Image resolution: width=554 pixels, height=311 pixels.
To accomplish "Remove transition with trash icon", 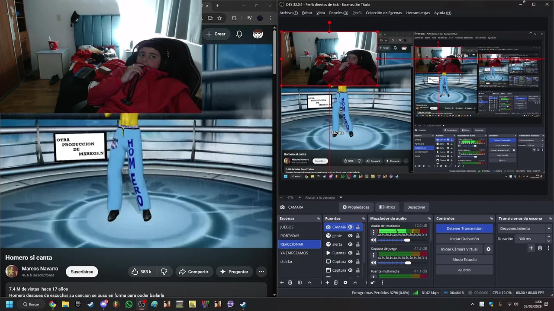I will click(540, 248).
